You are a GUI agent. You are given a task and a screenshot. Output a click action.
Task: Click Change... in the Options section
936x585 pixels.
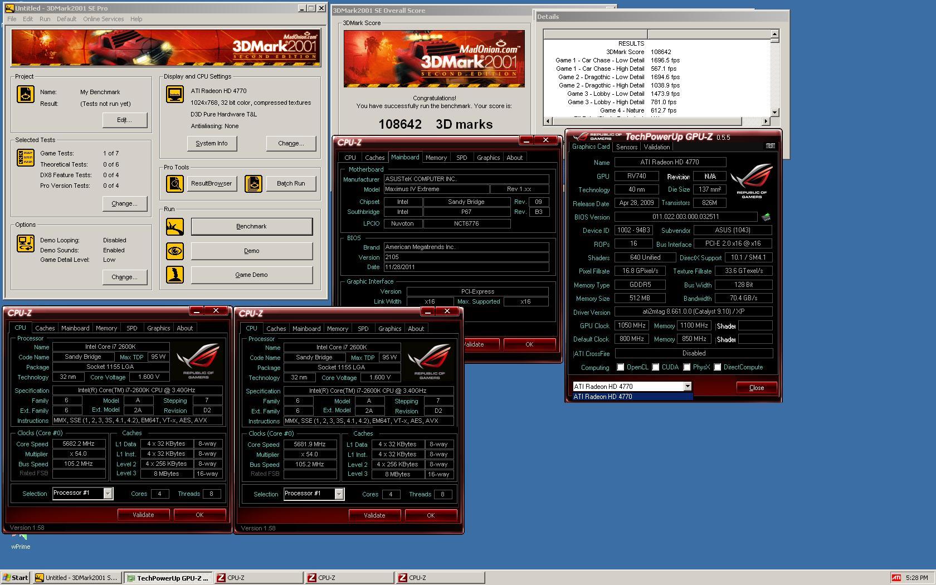pos(125,277)
